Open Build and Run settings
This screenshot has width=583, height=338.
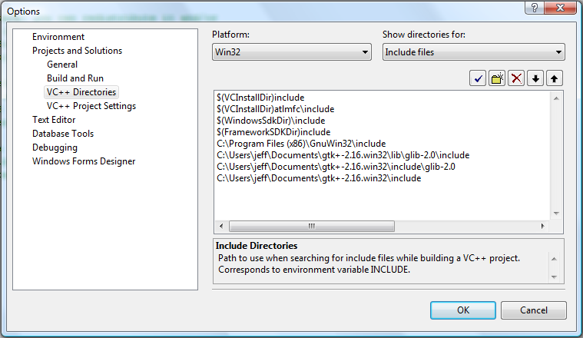coord(75,78)
